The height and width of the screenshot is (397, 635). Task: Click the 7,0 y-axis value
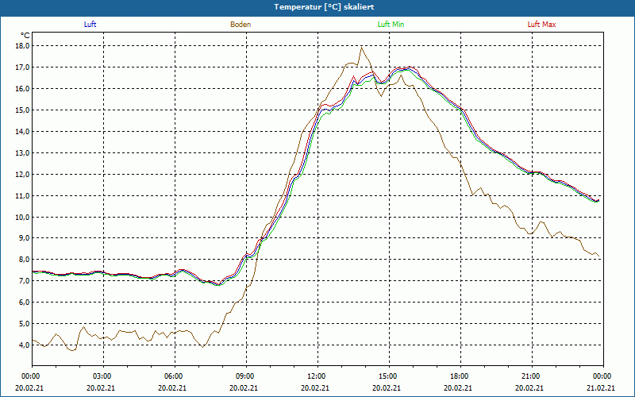point(25,281)
